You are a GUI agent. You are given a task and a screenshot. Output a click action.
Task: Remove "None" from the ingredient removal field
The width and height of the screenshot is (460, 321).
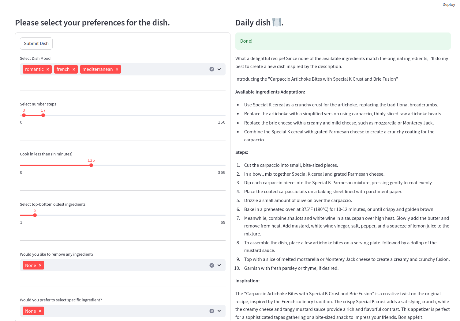pos(40,265)
